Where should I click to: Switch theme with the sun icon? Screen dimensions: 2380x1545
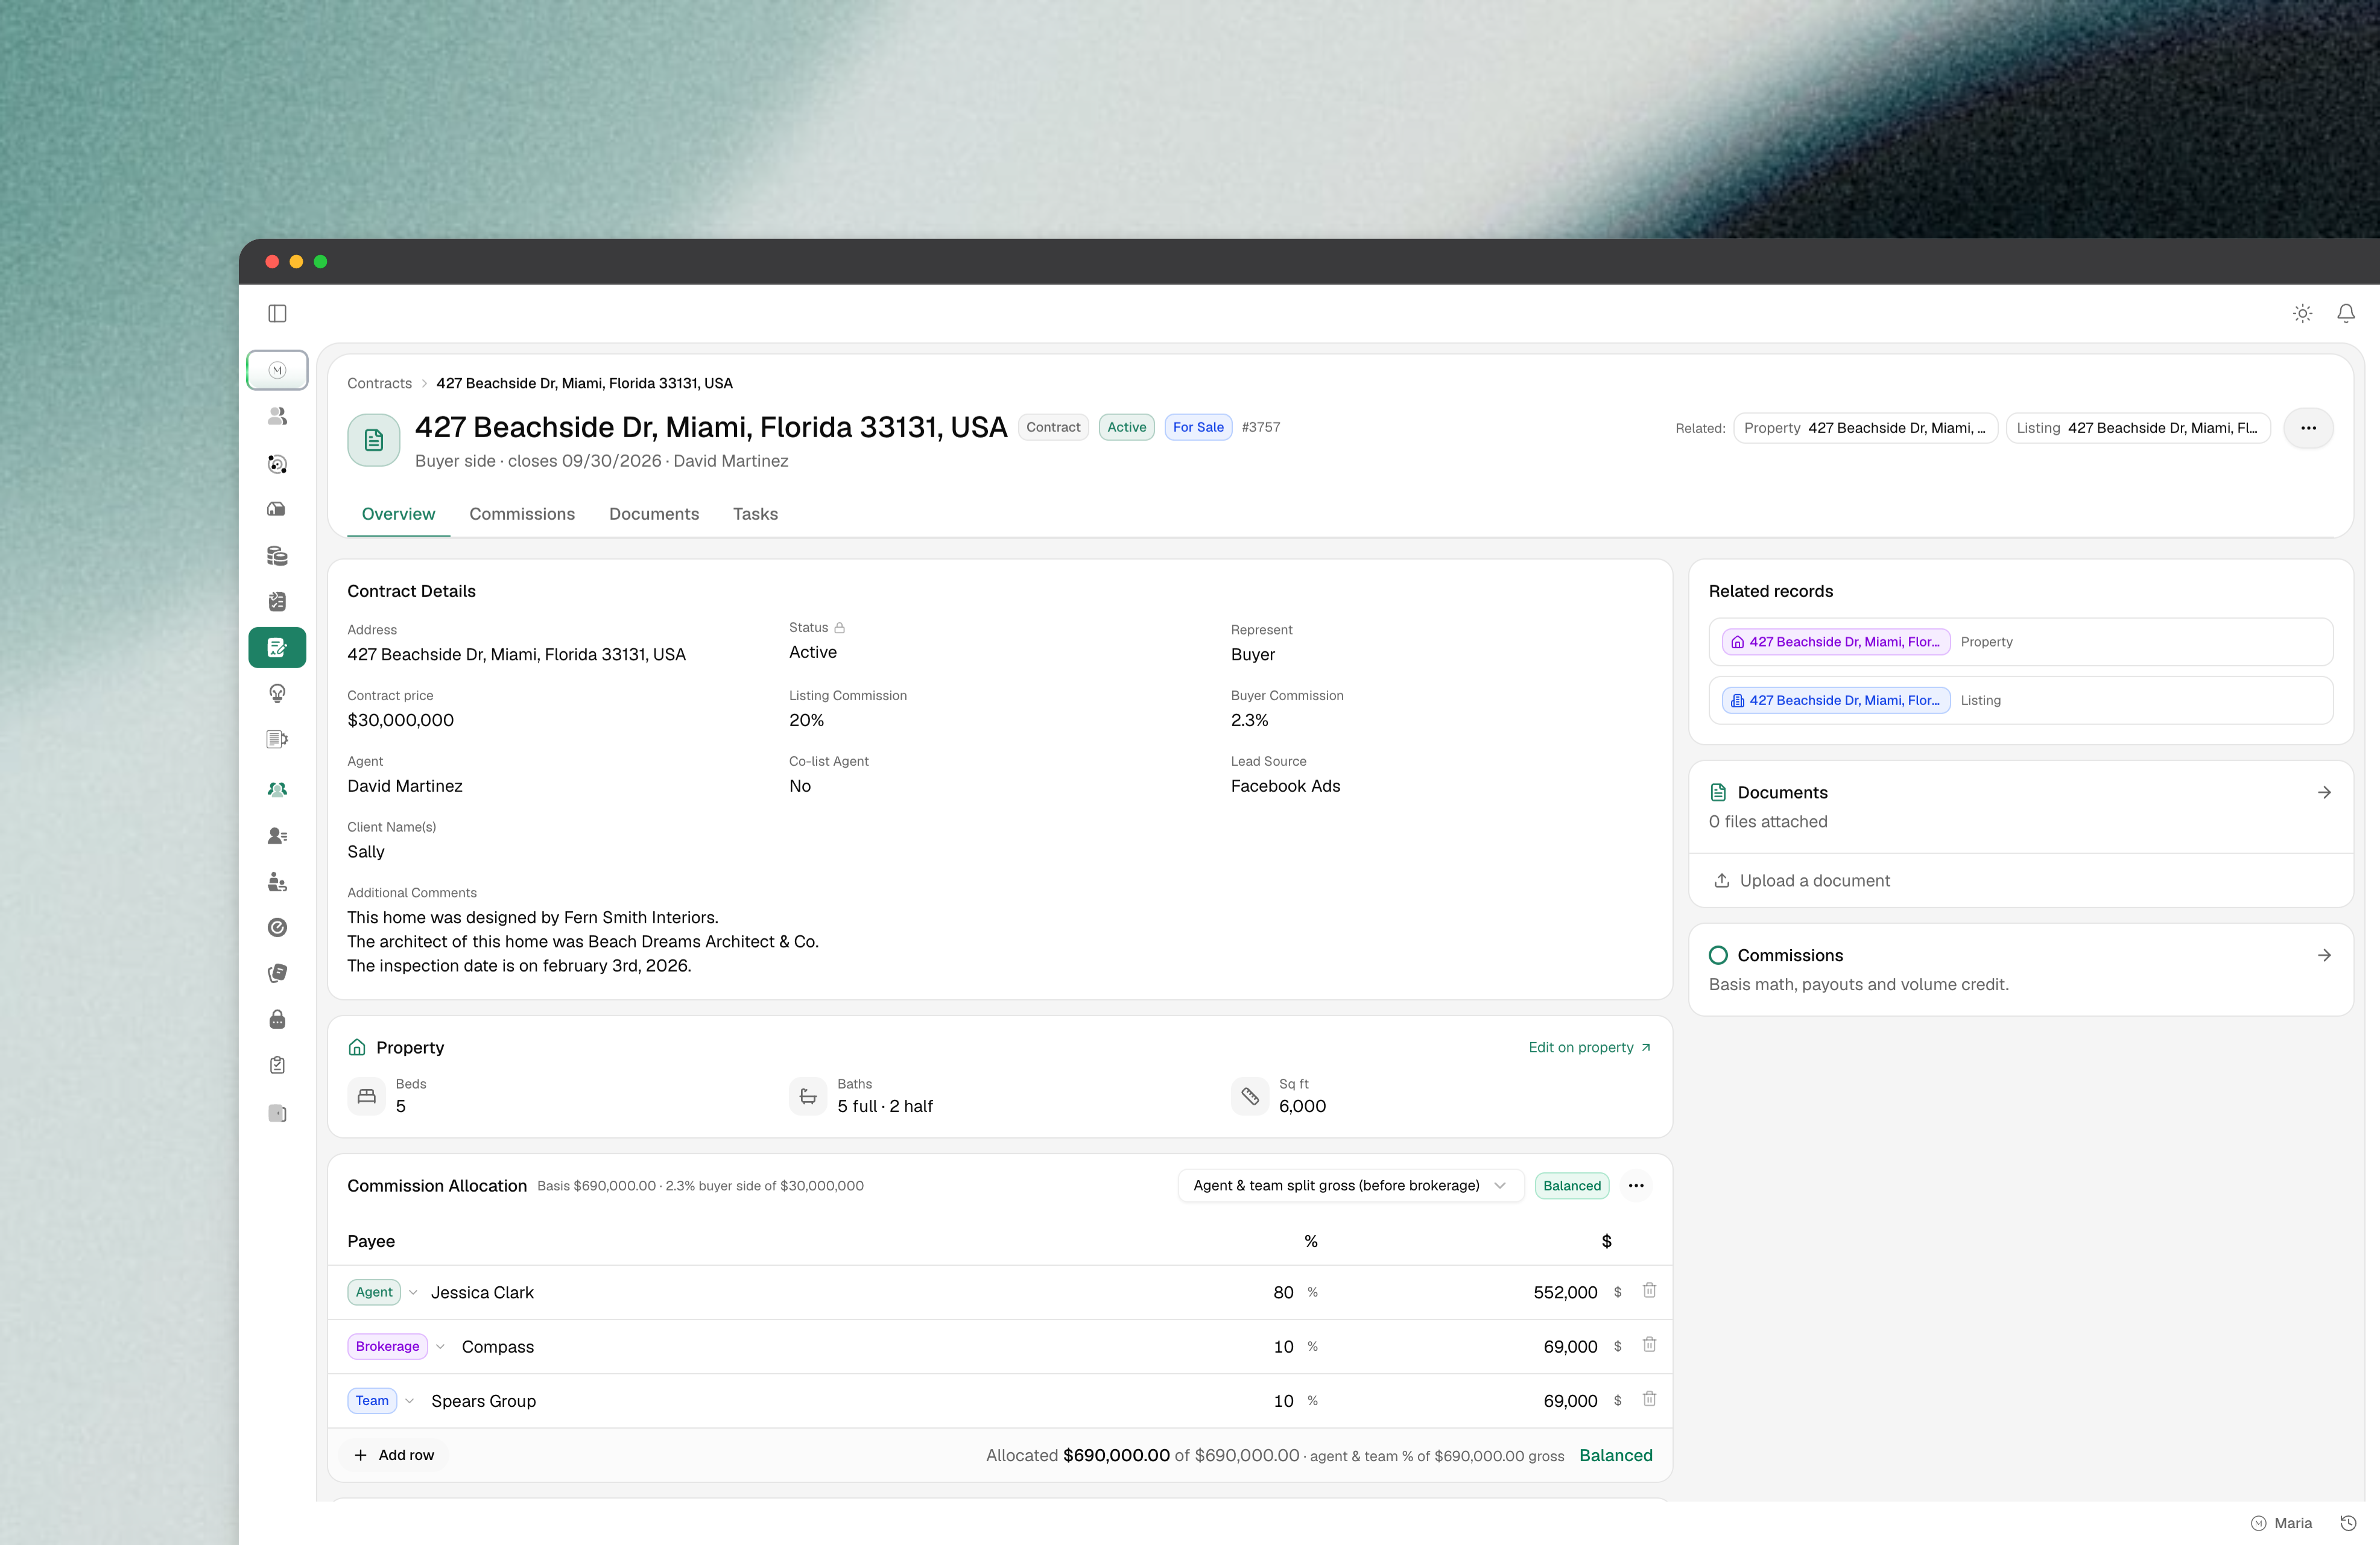2302,314
